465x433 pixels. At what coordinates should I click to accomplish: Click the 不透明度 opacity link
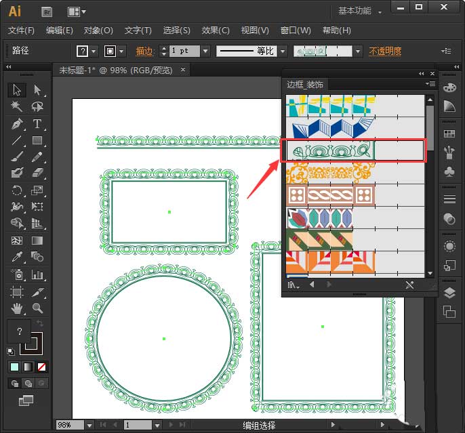click(x=385, y=51)
